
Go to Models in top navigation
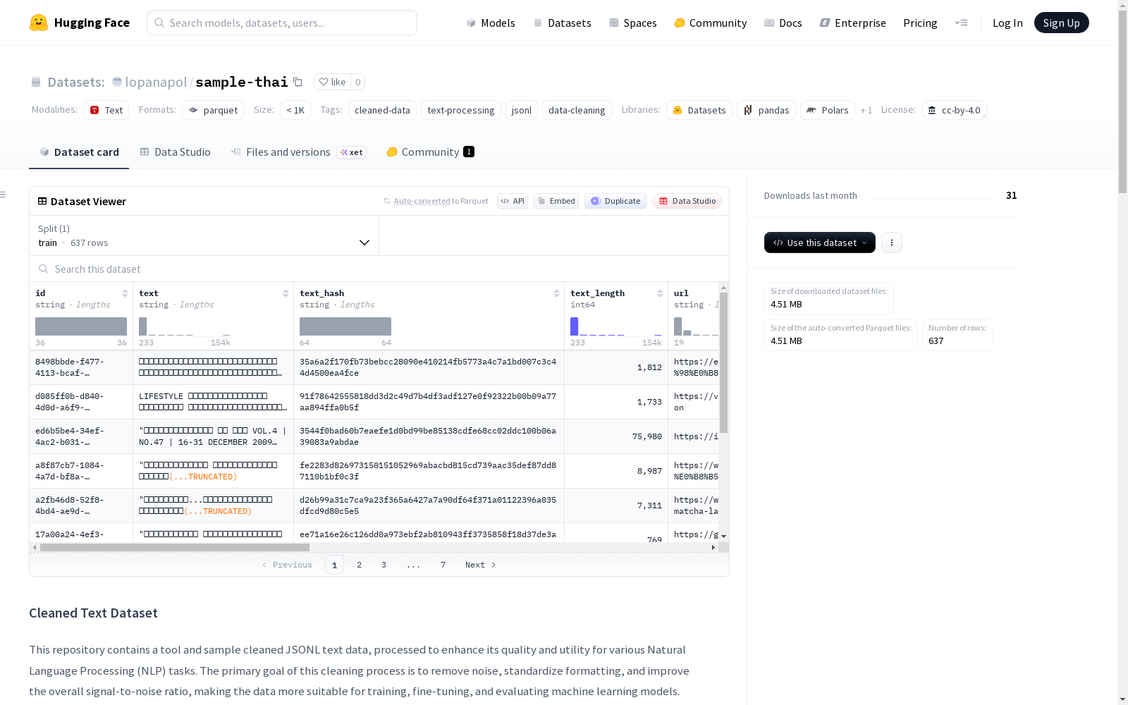pyautogui.click(x=491, y=23)
